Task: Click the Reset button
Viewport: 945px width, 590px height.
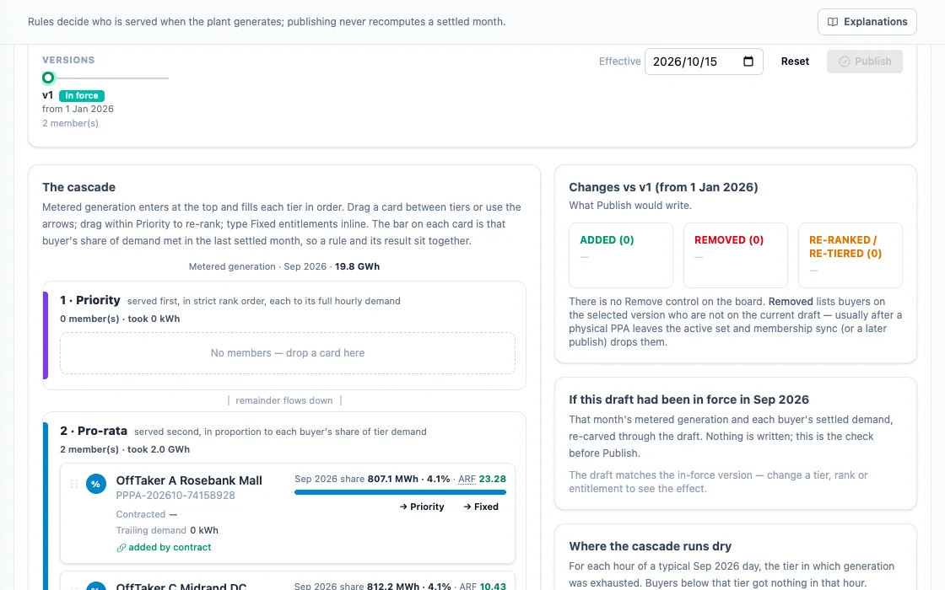Action: [x=795, y=62]
